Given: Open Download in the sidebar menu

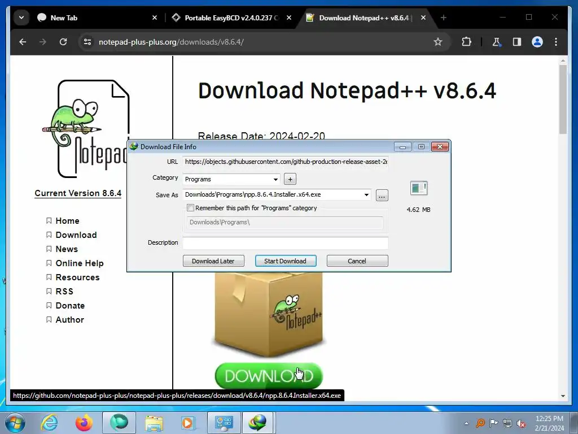Looking at the screenshot, I should [x=76, y=235].
